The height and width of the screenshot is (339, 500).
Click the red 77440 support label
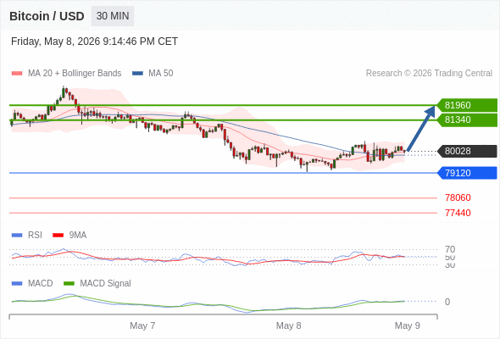coord(458,213)
